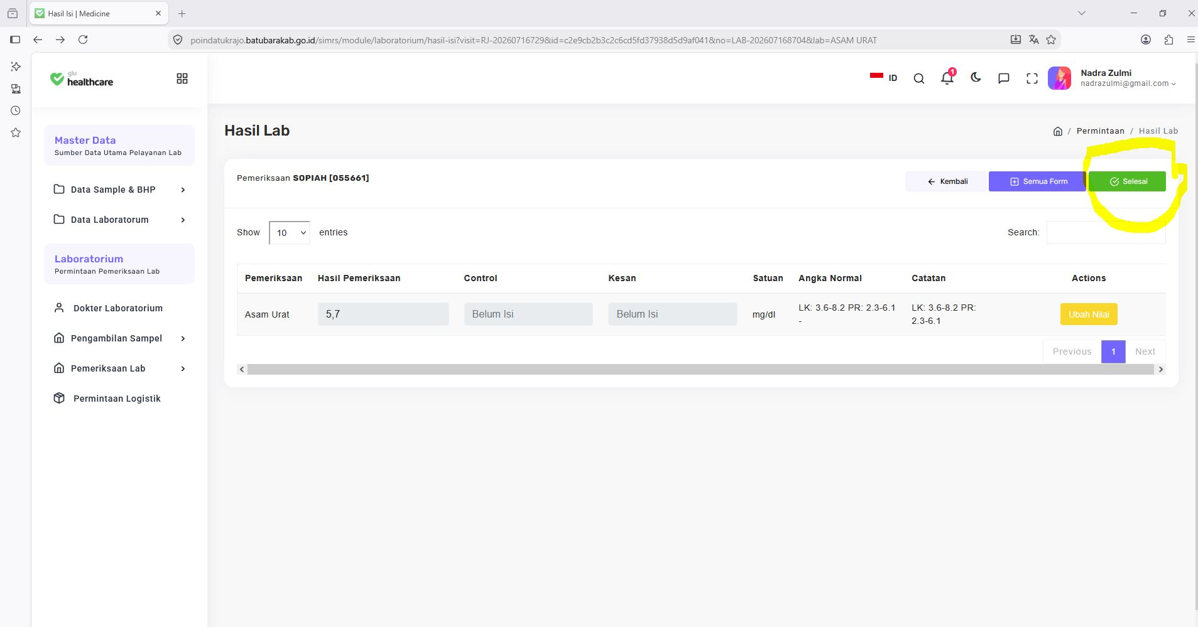Open browser translate page icon
This screenshot has width=1198, height=627.
1033,40
